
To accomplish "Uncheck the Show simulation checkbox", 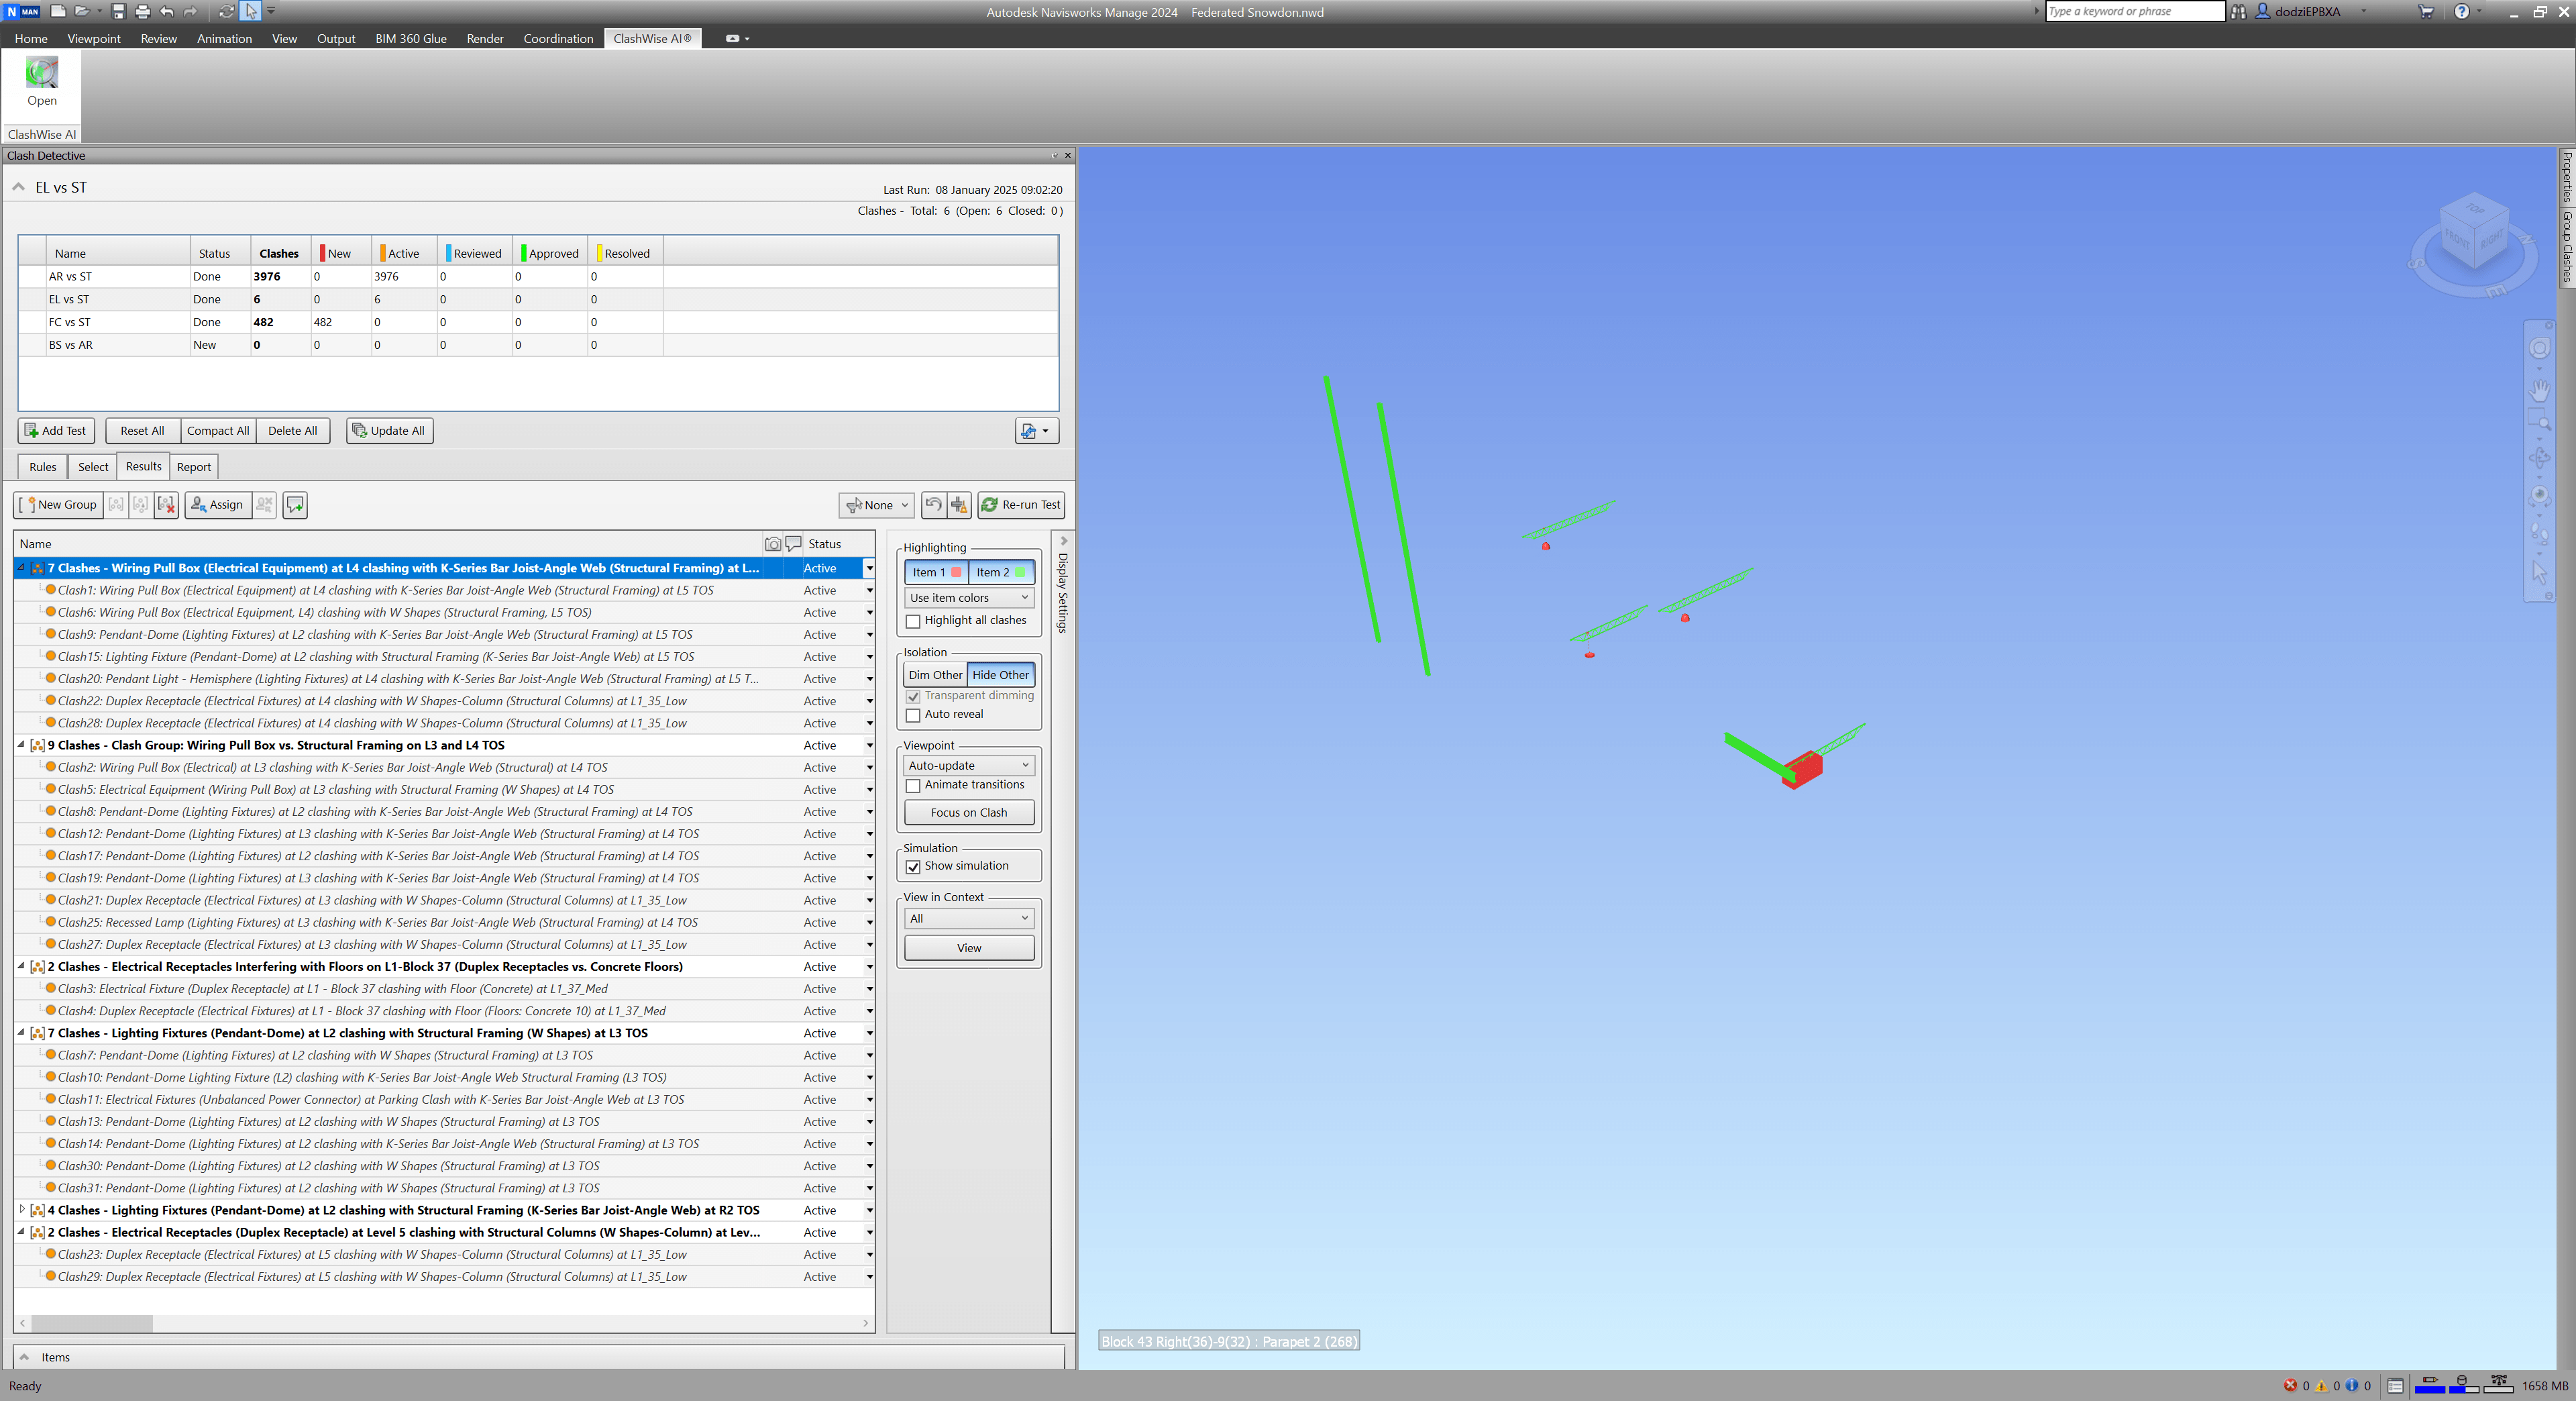I will point(913,867).
